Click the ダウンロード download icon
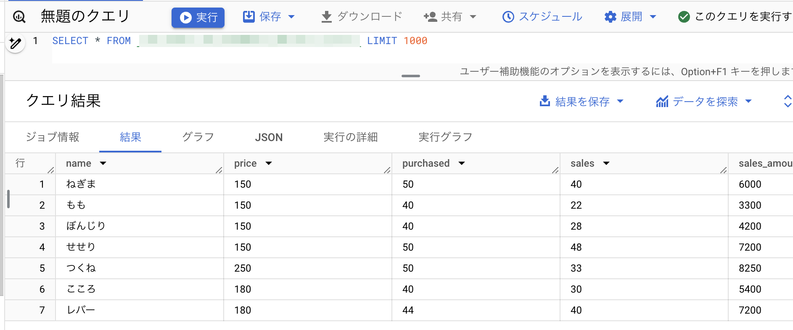 tap(326, 17)
